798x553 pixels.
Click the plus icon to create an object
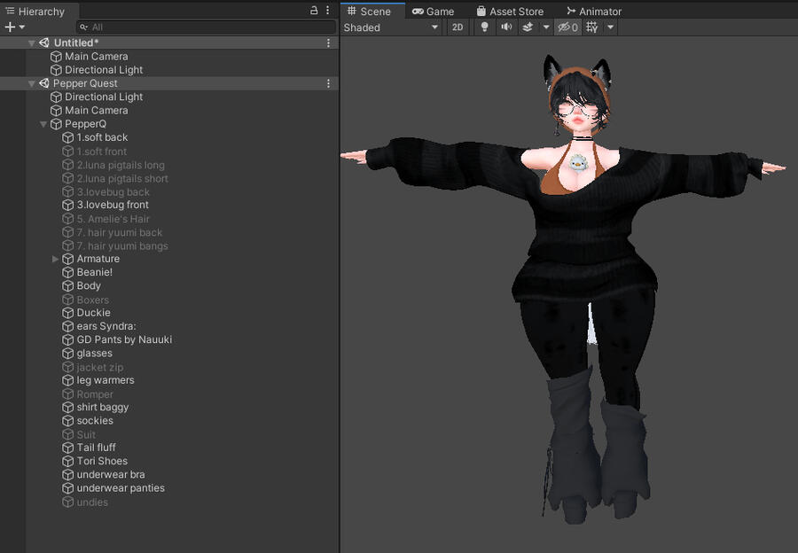coord(10,27)
